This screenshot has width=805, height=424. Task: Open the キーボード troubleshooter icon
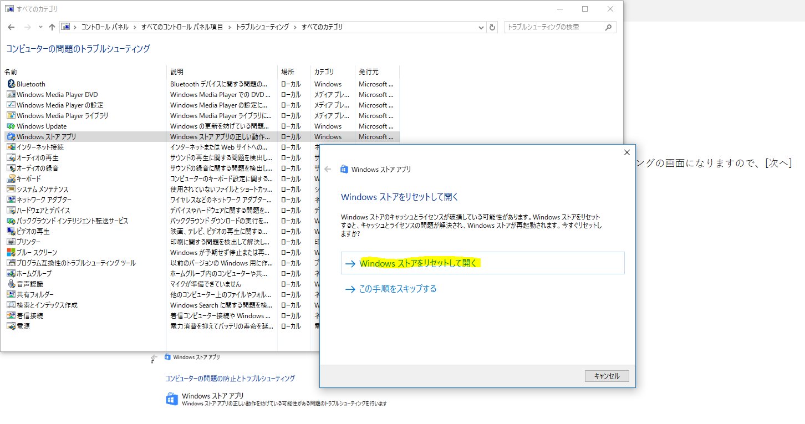(x=12, y=178)
